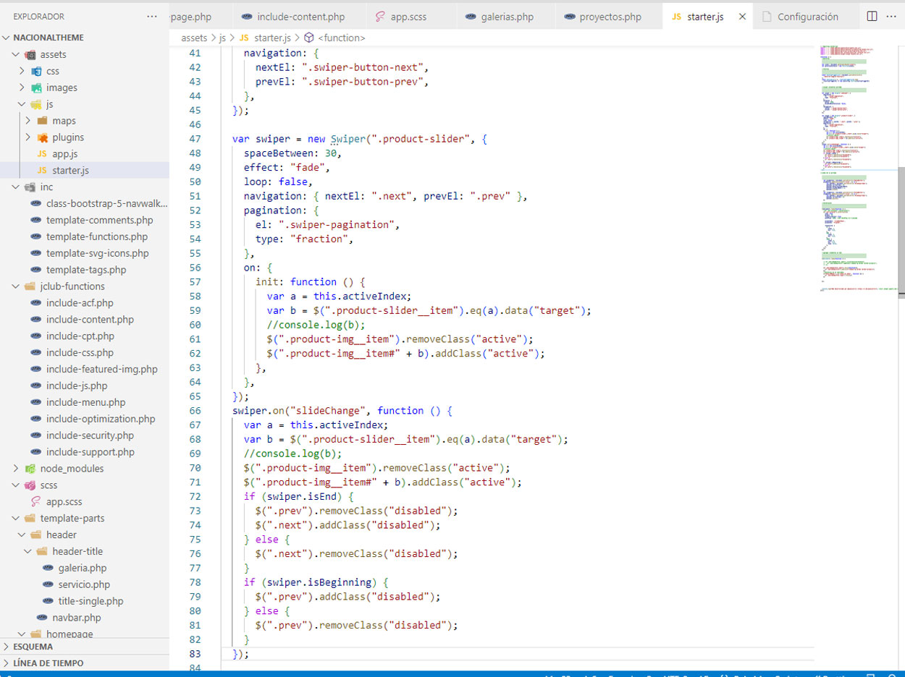The width and height of the screenshot is (905, 677).
Task: Expand the css folder chevron
Action: click(x=22, y=71)
